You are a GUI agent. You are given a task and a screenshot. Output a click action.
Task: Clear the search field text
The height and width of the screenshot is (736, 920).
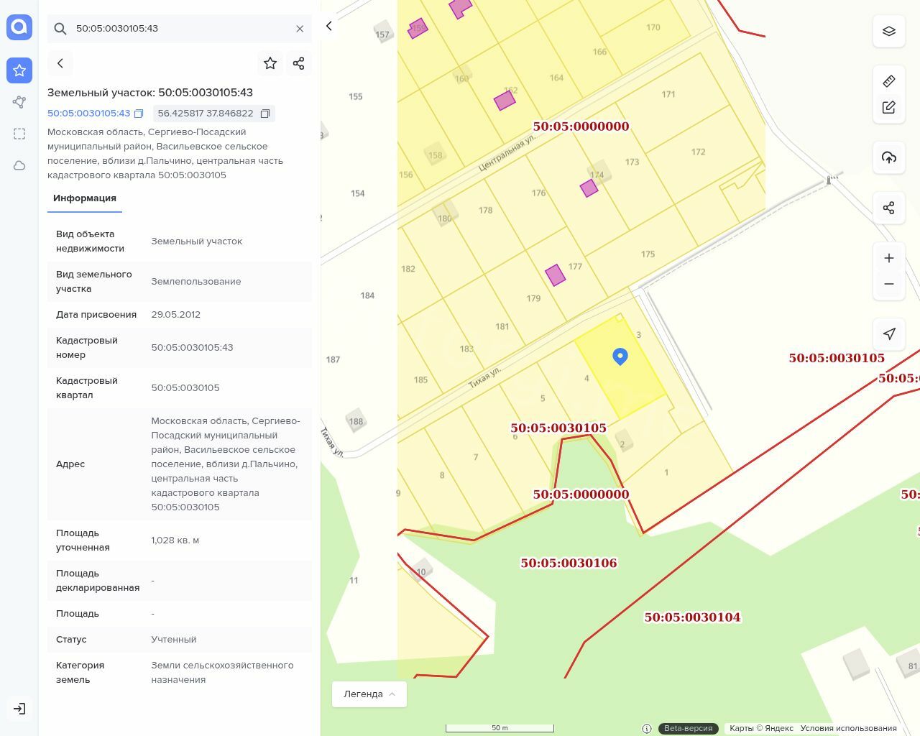point(300,29)
